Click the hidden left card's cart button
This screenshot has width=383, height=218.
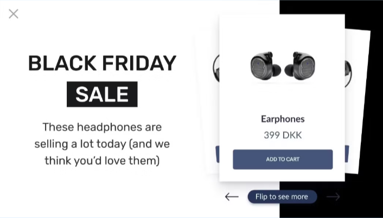[218, 153]
